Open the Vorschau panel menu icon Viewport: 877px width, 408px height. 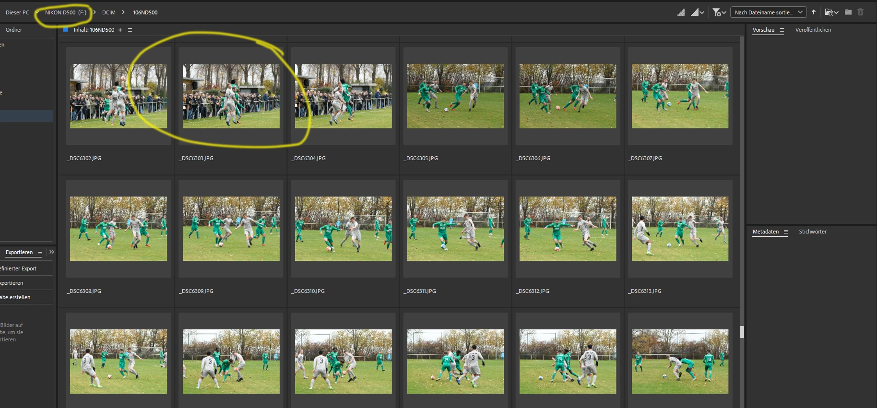pos(782,30)
